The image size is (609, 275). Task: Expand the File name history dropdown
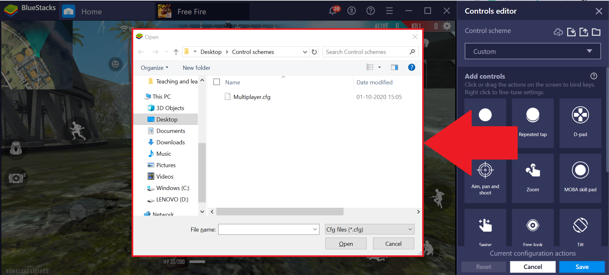[315, 229]
